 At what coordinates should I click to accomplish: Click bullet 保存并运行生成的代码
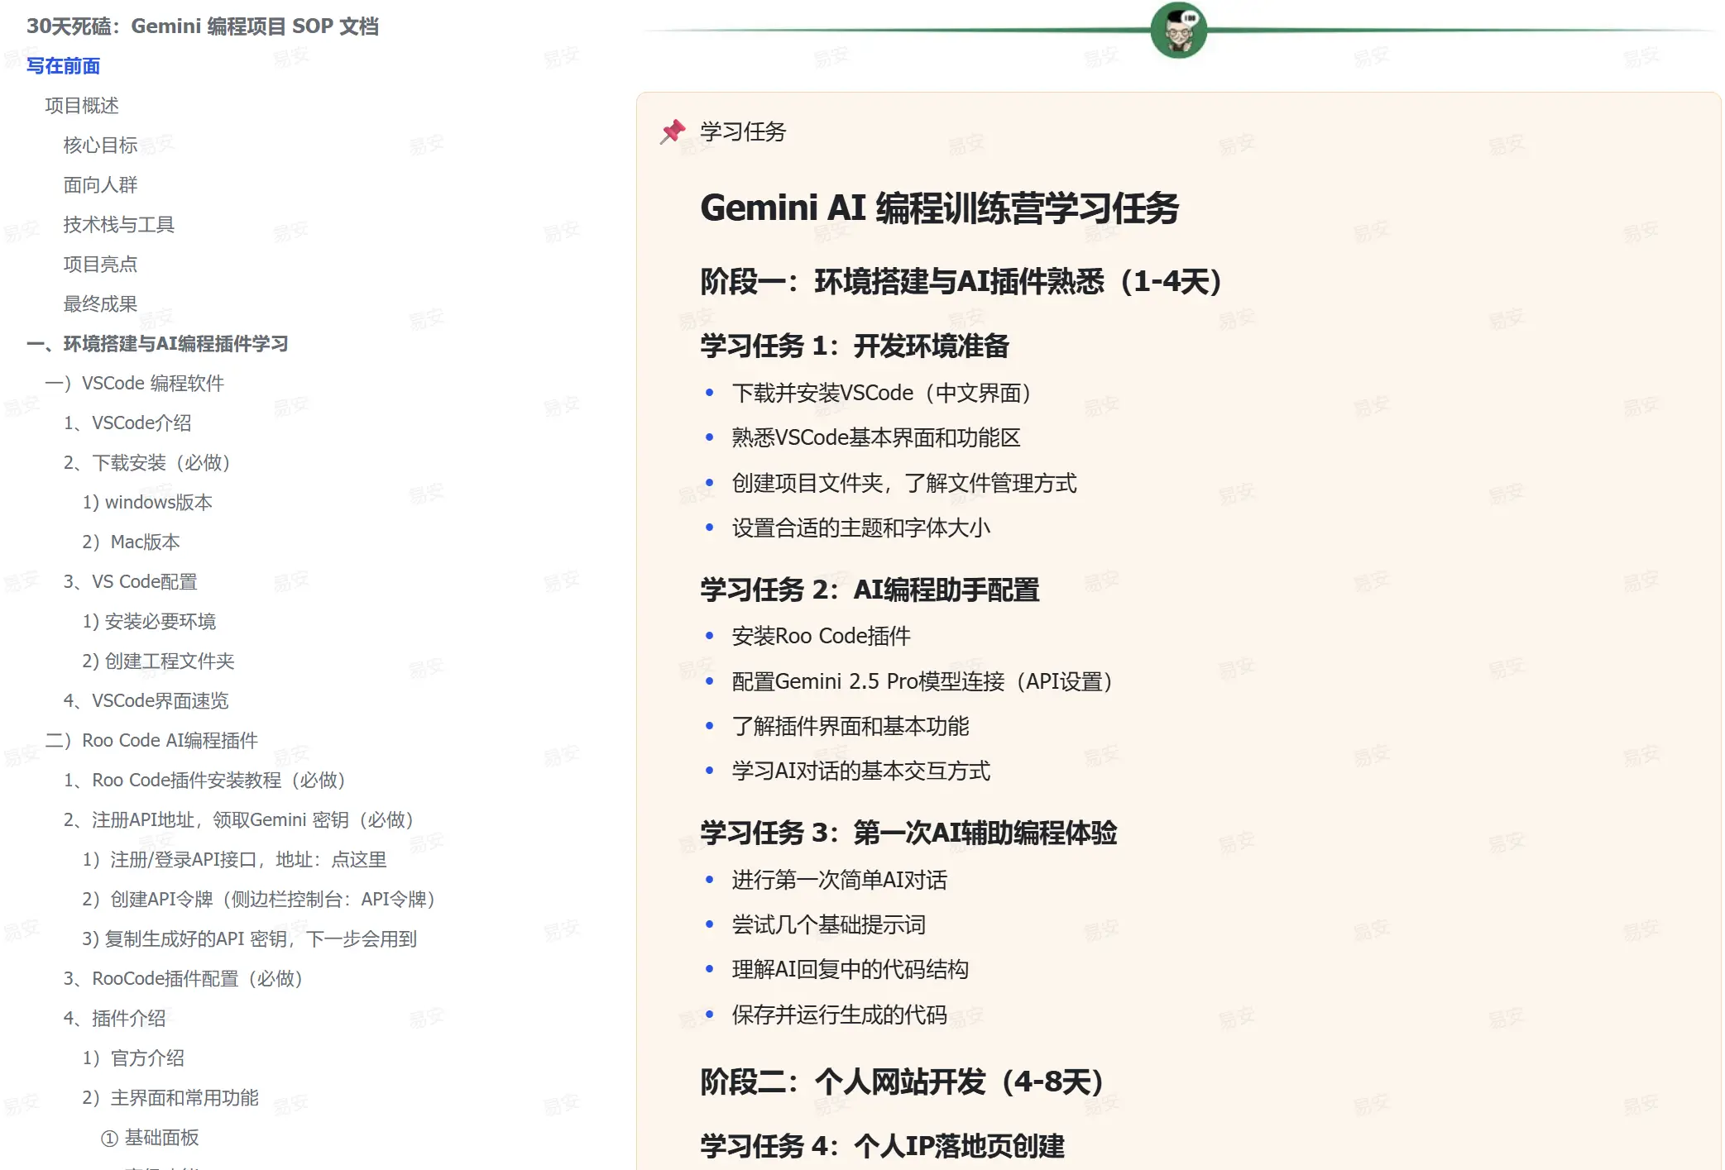coord(840,1015)
